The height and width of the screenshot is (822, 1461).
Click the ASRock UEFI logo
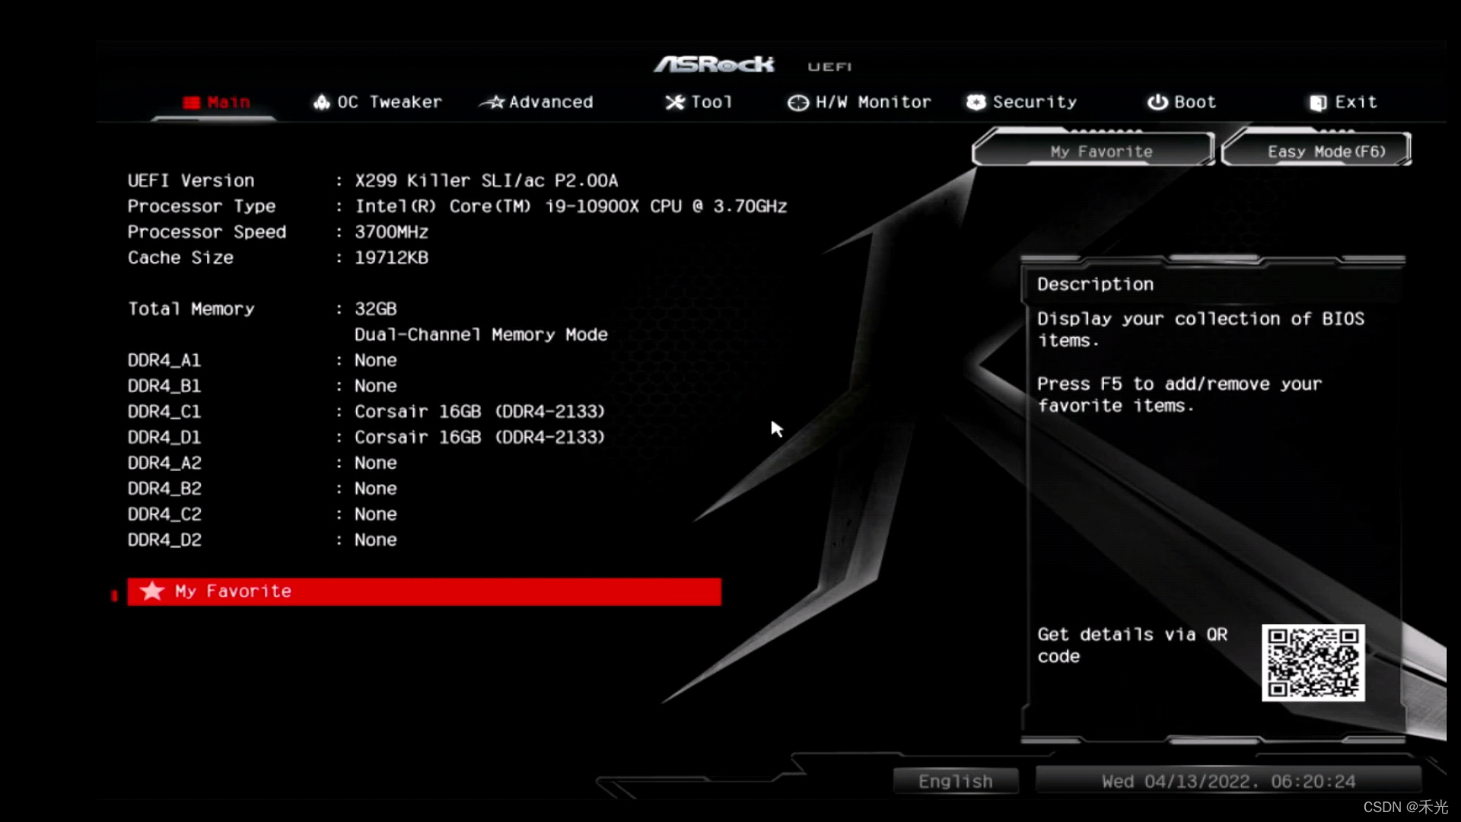pyautogui.click(x=753, y=65)
